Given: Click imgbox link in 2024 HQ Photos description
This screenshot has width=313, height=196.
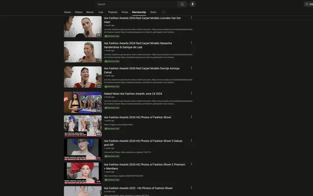Looking at the screenshot, I should 118,125.
